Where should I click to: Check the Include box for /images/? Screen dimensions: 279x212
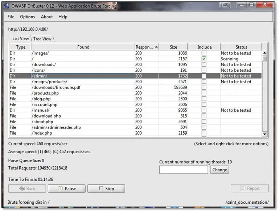coord(204,53)
